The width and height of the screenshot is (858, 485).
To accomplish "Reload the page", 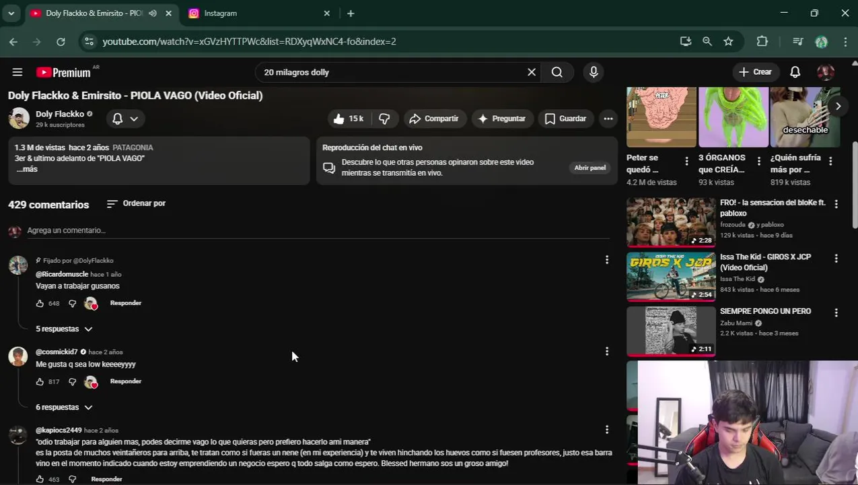I will coord(61,42).
